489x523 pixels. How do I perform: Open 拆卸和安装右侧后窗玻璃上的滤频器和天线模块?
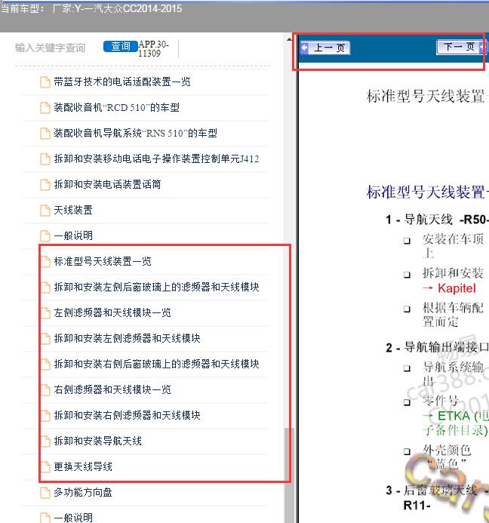[156, 364]
